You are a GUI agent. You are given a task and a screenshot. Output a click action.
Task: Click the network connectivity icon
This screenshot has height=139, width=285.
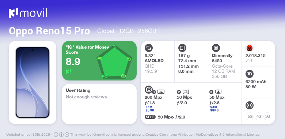pos(249,105)
